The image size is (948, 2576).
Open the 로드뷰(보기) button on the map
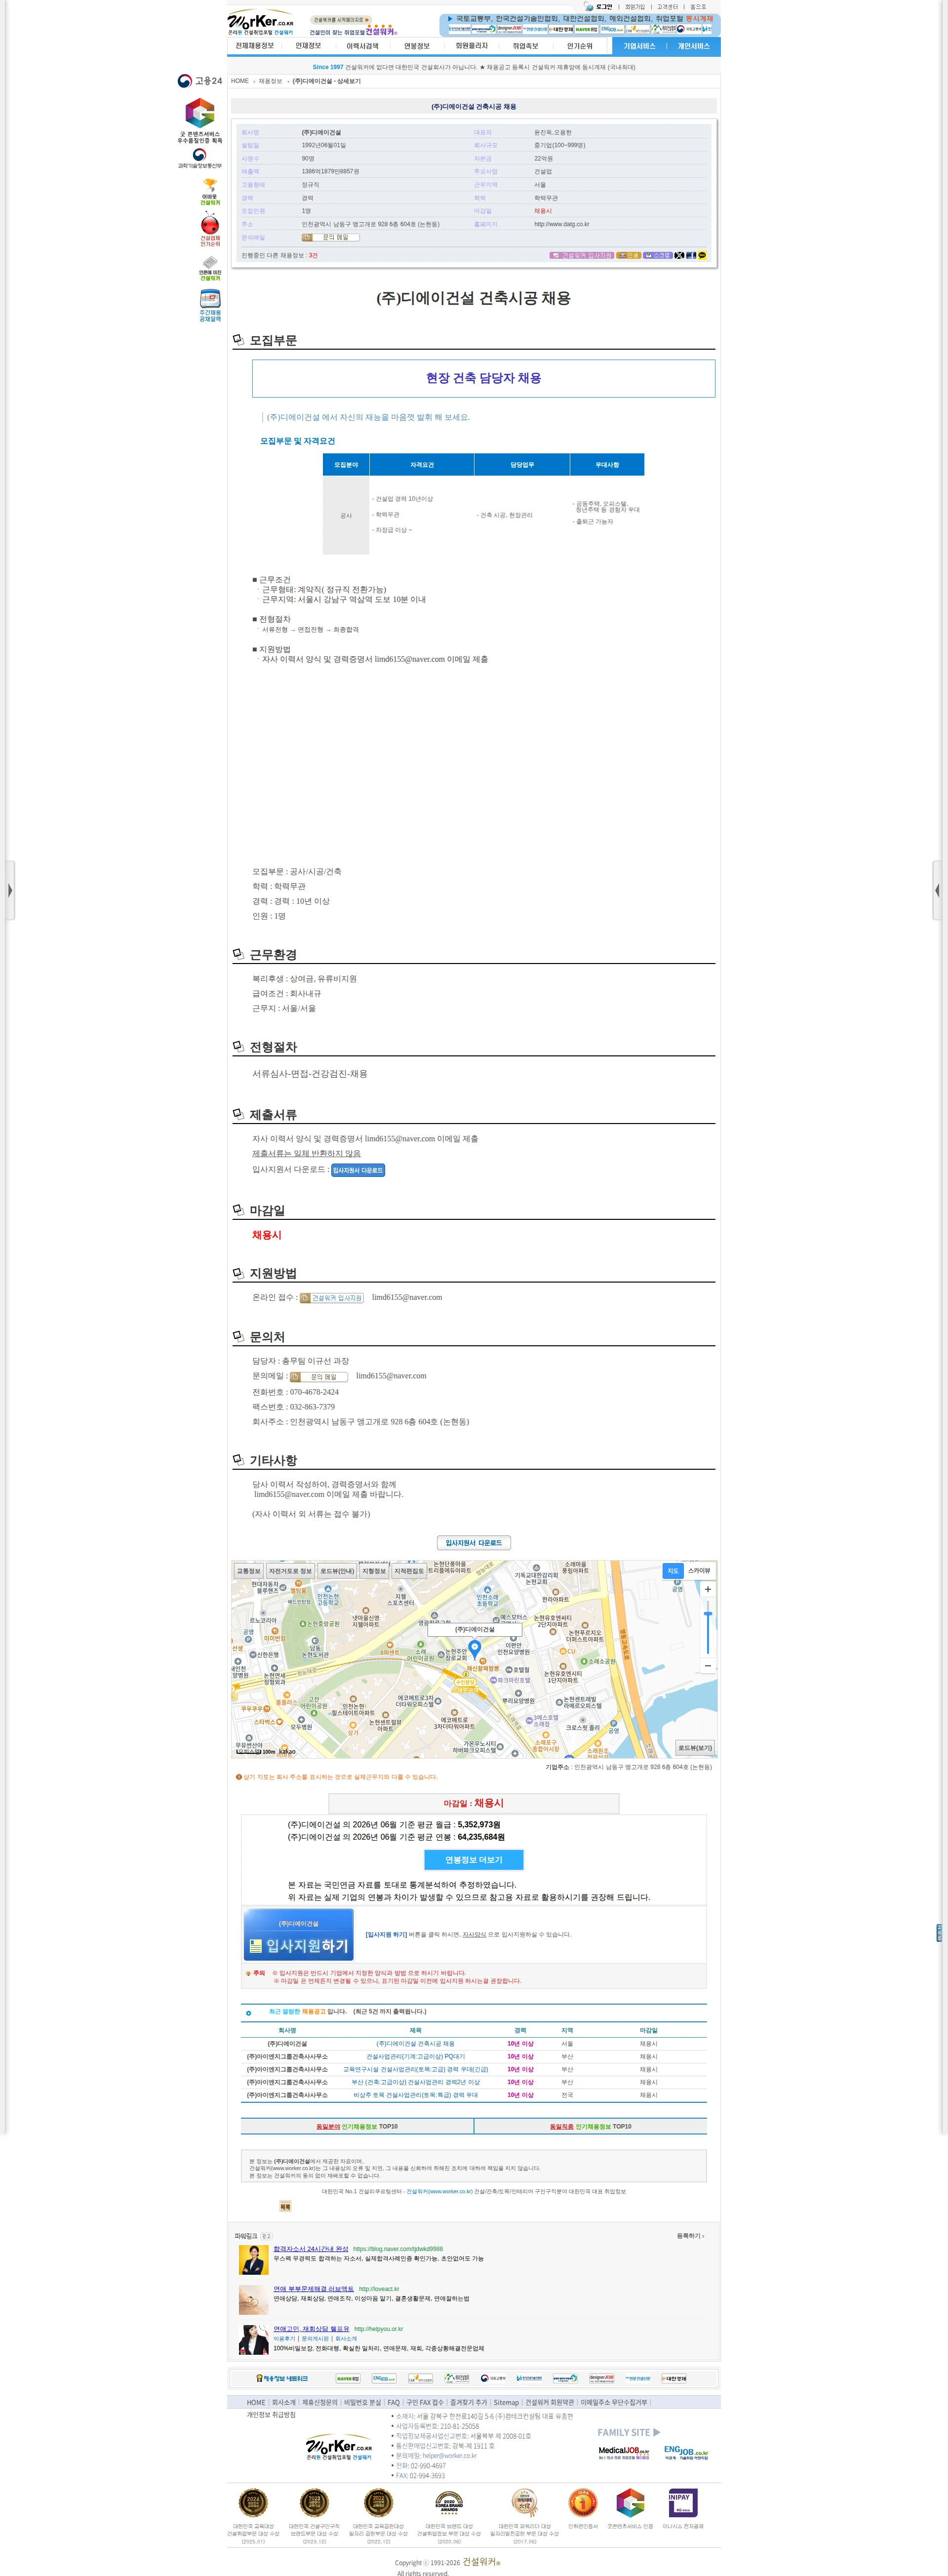tap(695, 1748)
